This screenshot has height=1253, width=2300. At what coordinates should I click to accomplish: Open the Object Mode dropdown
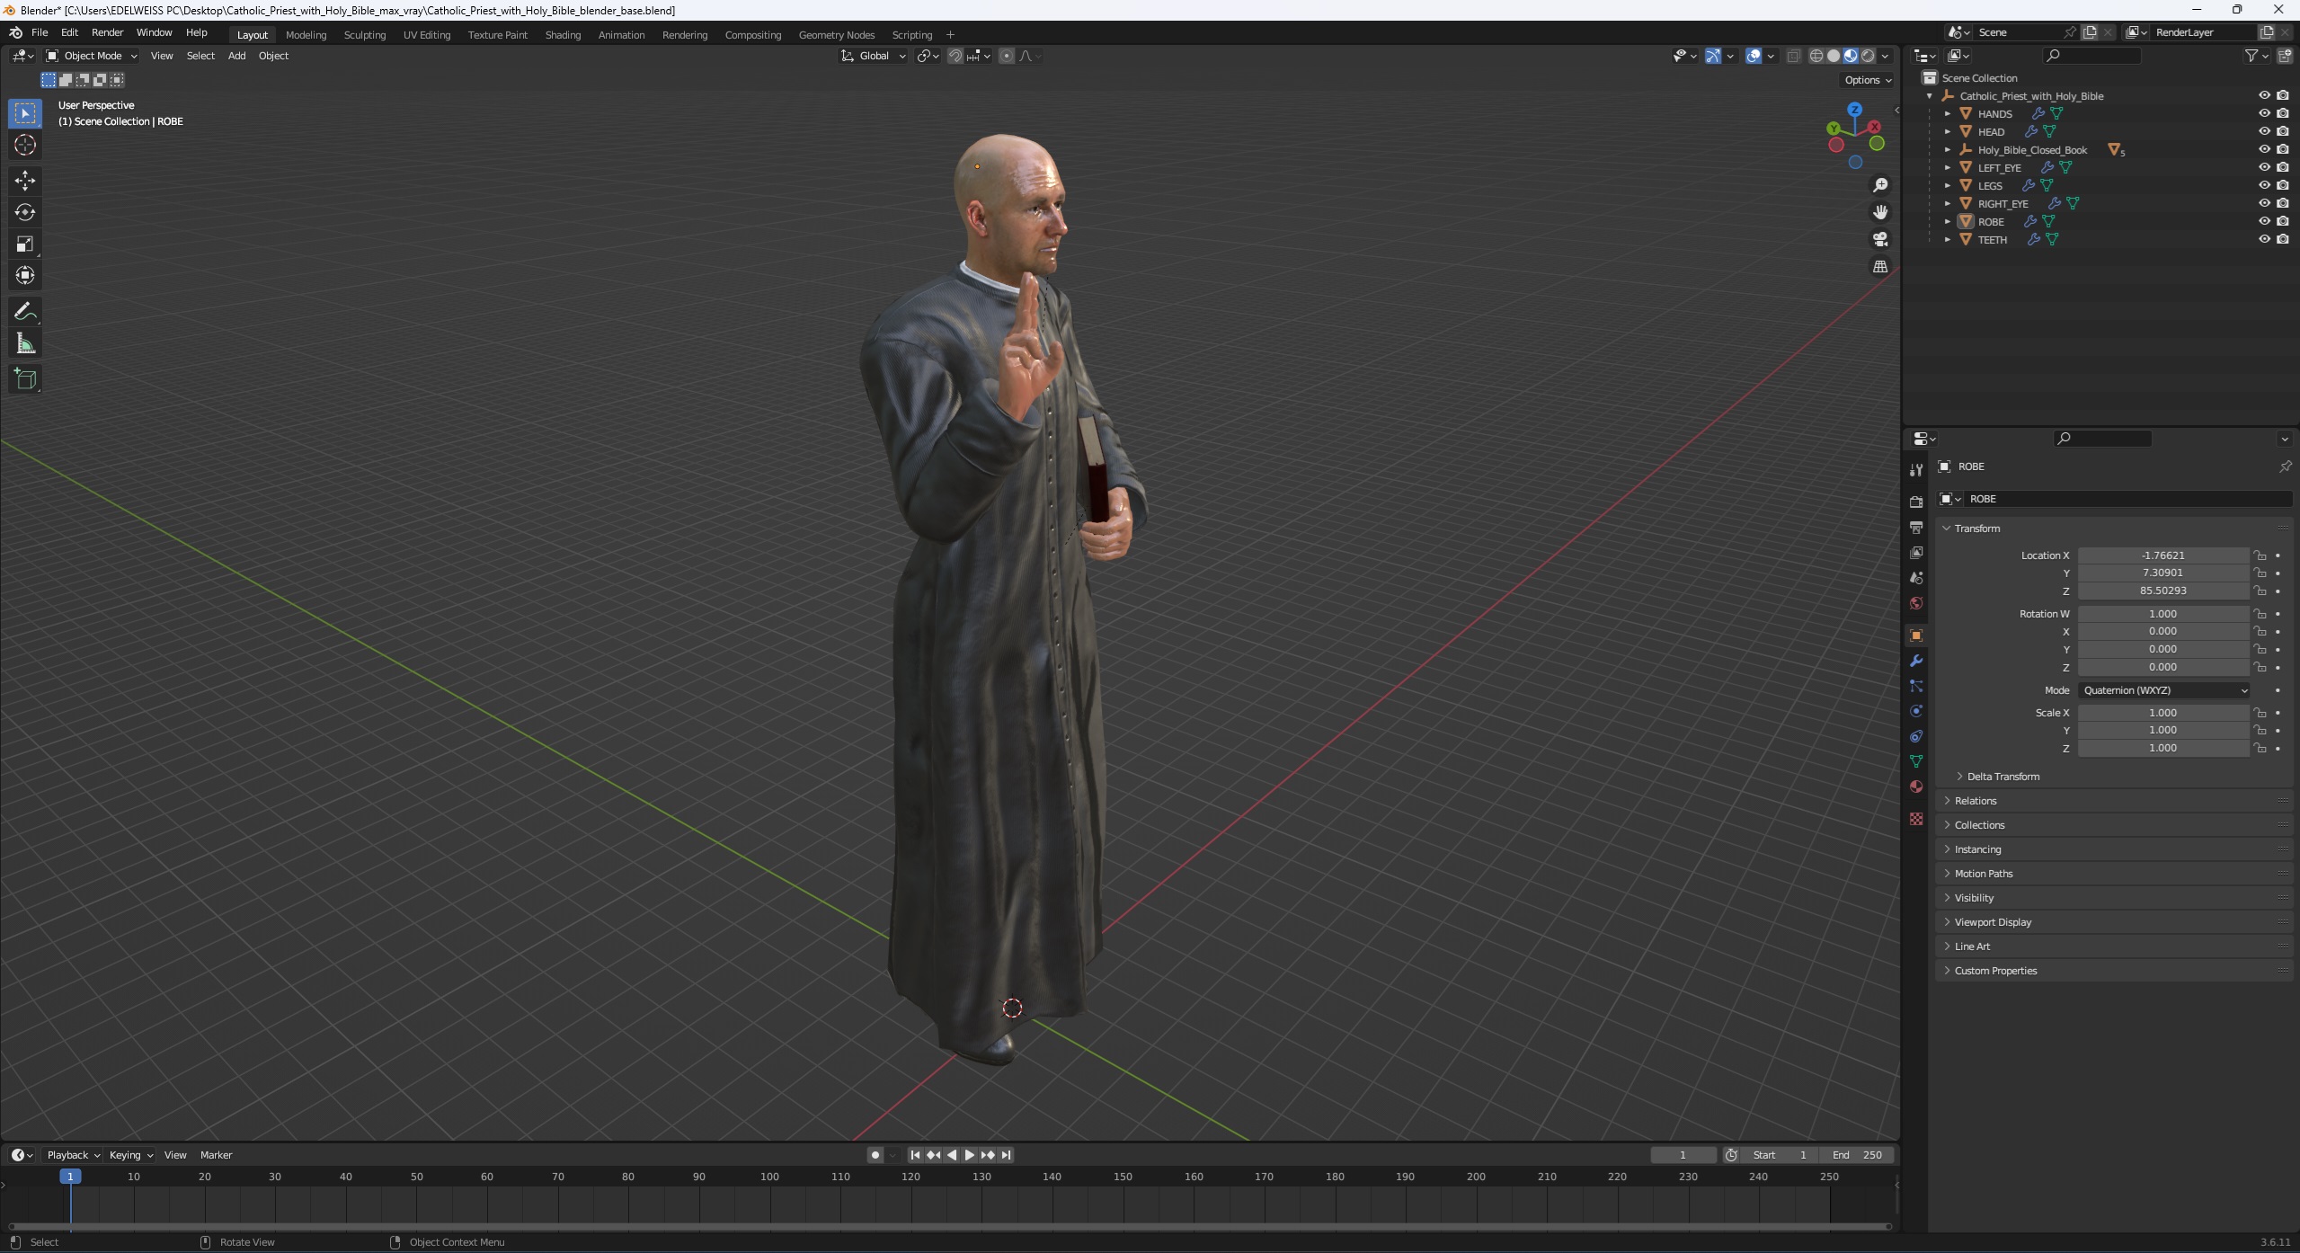(x=92, y=56)
